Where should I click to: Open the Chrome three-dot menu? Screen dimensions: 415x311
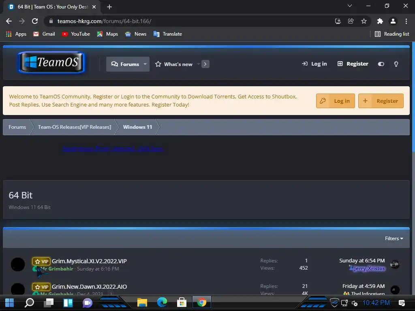pyautogui.click(x=406, y=21)
